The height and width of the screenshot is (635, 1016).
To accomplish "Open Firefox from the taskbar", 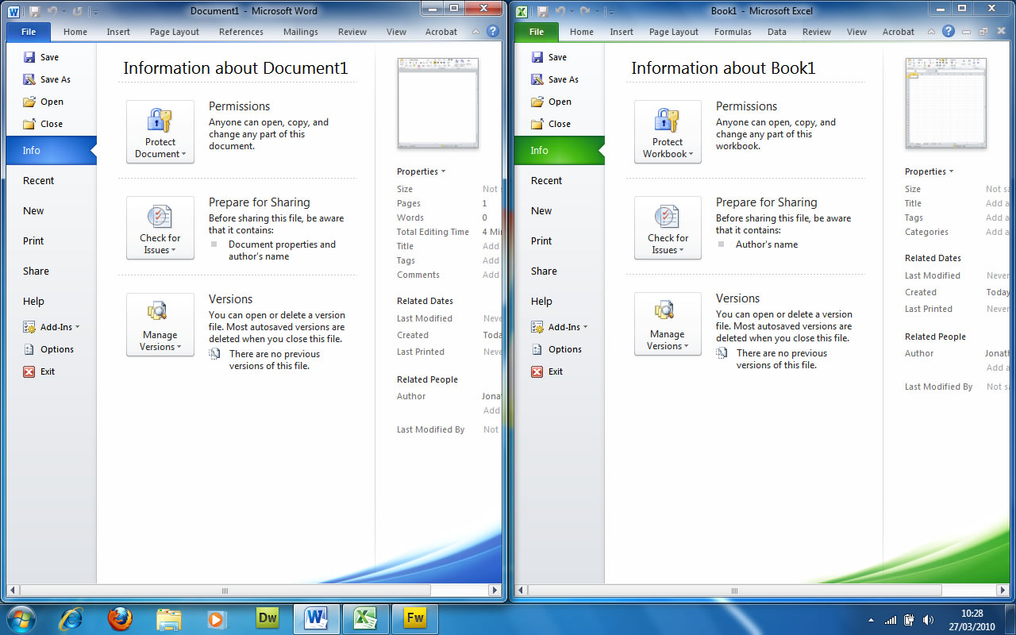I will pos(120,618).
